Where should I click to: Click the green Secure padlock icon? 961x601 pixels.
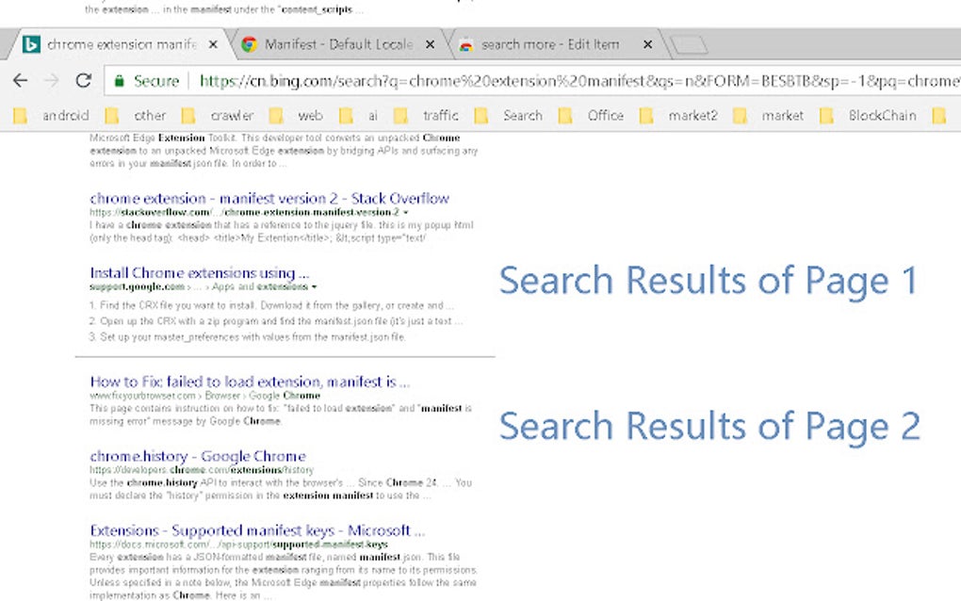point(120,81)
